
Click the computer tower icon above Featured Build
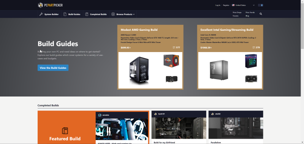click(65, 131)
